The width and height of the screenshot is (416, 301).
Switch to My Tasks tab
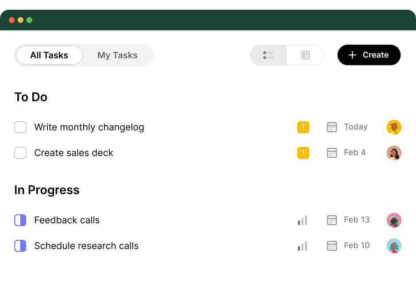pos(118,55)
